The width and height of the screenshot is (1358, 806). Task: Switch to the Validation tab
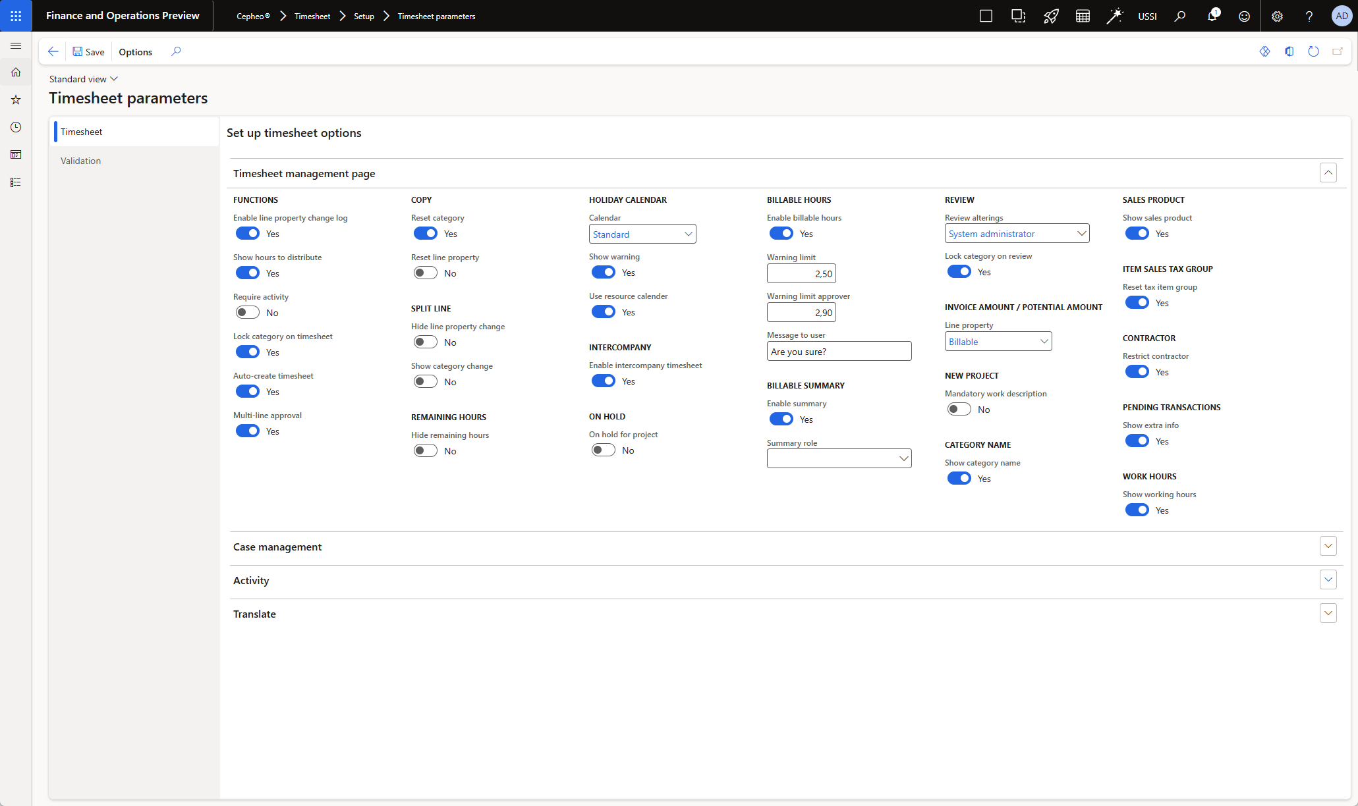click(x=81, y=161)
